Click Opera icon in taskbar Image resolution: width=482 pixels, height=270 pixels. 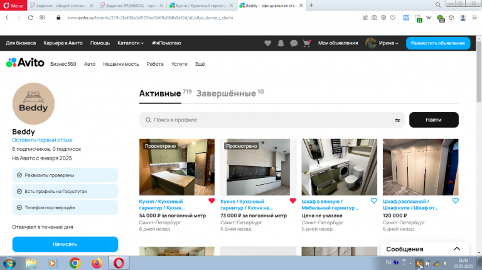[x=119, y=263]
